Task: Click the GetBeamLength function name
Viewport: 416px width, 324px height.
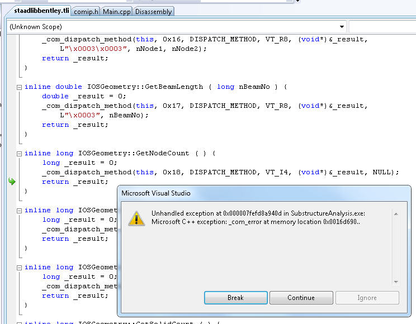Action: pos(174,87)
